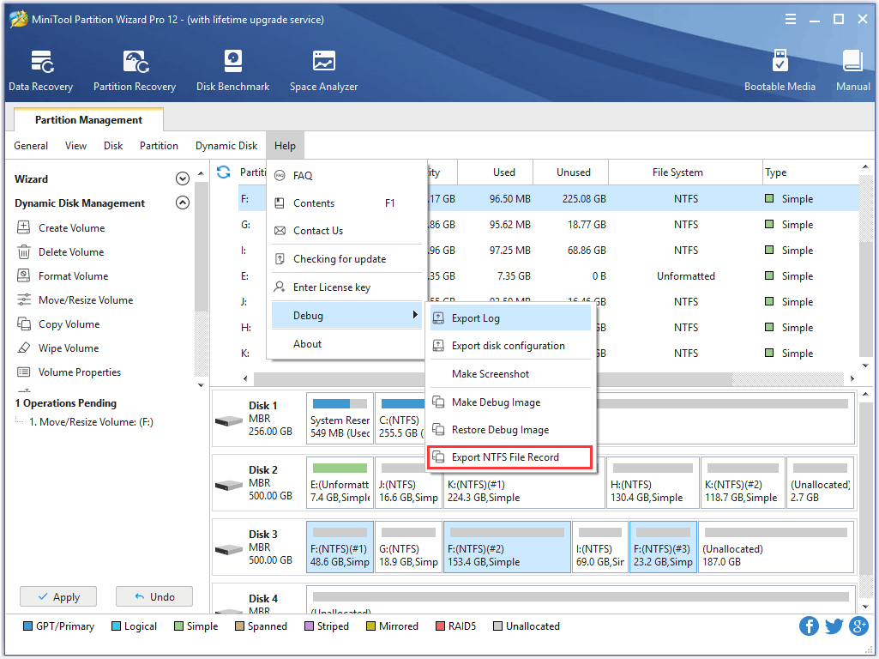Select the F:(NTFS)(#2) 153.4 GB partition block
Screen dimensions: 879x659
click(506, 547)
